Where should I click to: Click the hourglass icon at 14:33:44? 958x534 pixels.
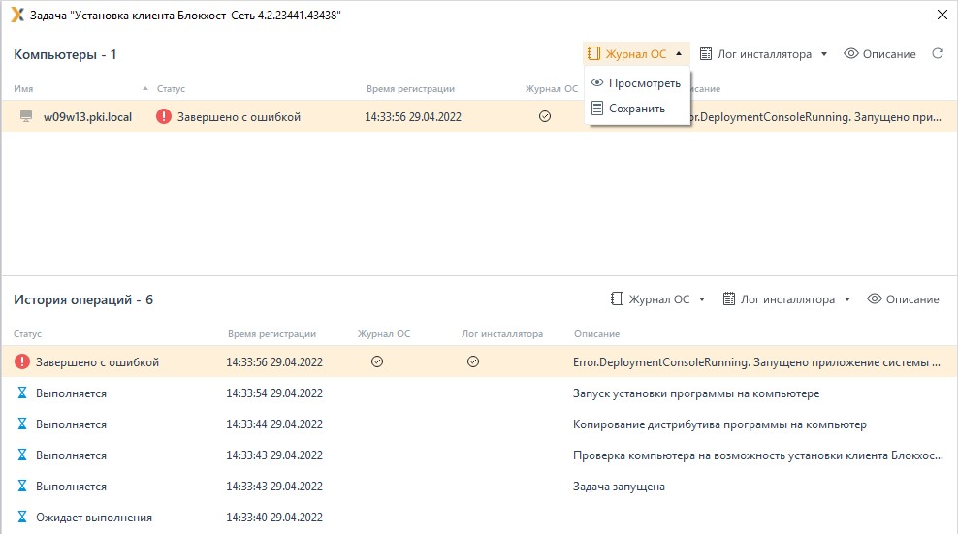tap(22, 424)
